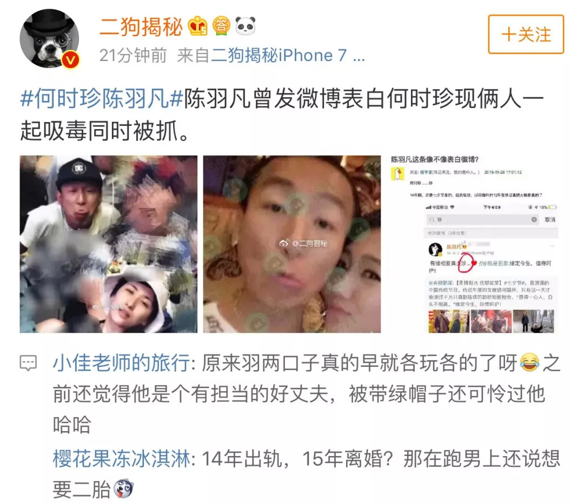The image size is (584, 503).
Task: Tap the panda badge icon
Action: click(x=245, y=26)
